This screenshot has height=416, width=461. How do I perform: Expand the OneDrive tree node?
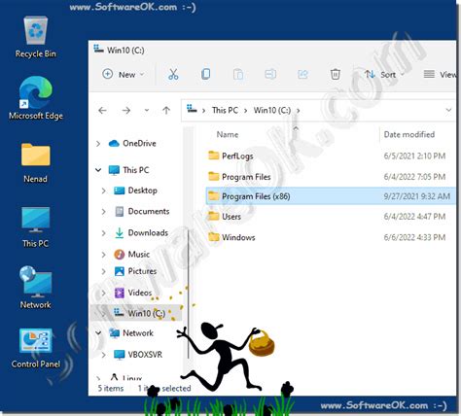click(x=98, y=144)
